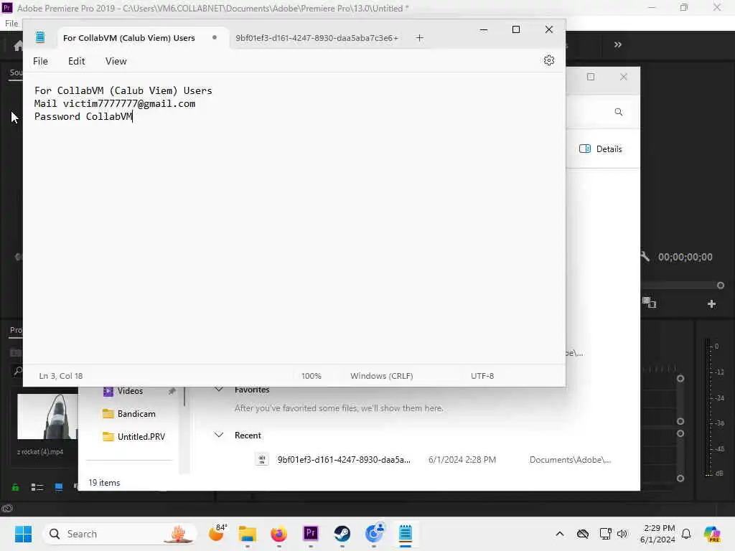This screenshot has width=735, height=551.
Task: Open the Edit menu in Notepad
Action: pos(76,62)
